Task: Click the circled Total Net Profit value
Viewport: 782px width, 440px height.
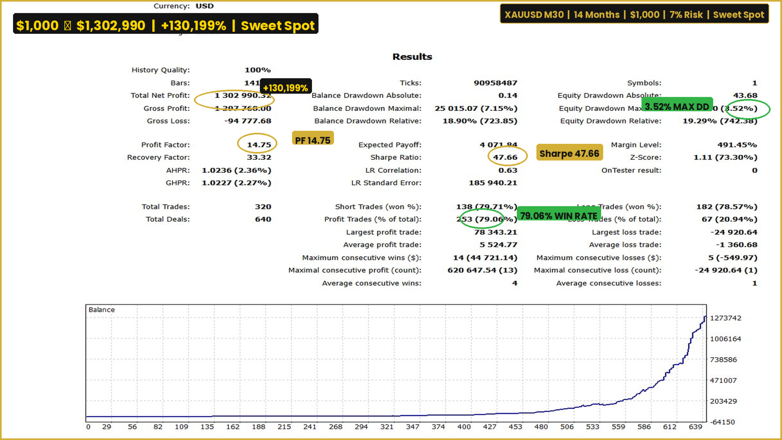Action: [240, 96]
